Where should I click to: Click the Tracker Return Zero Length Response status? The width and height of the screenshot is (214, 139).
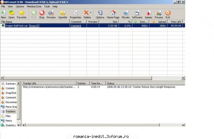click(141, 87)
